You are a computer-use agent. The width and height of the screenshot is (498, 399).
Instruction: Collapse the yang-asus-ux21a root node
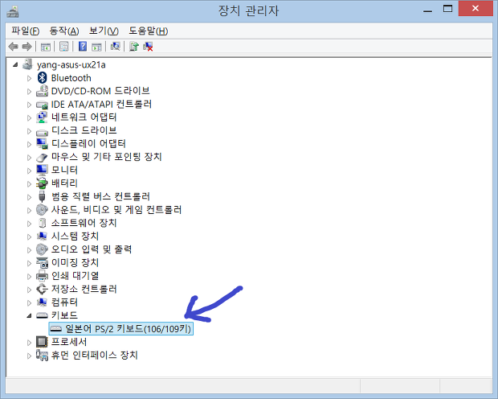(x=15, y=65)
